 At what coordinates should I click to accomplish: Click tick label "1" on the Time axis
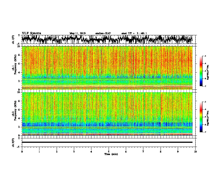pos(39,152)
